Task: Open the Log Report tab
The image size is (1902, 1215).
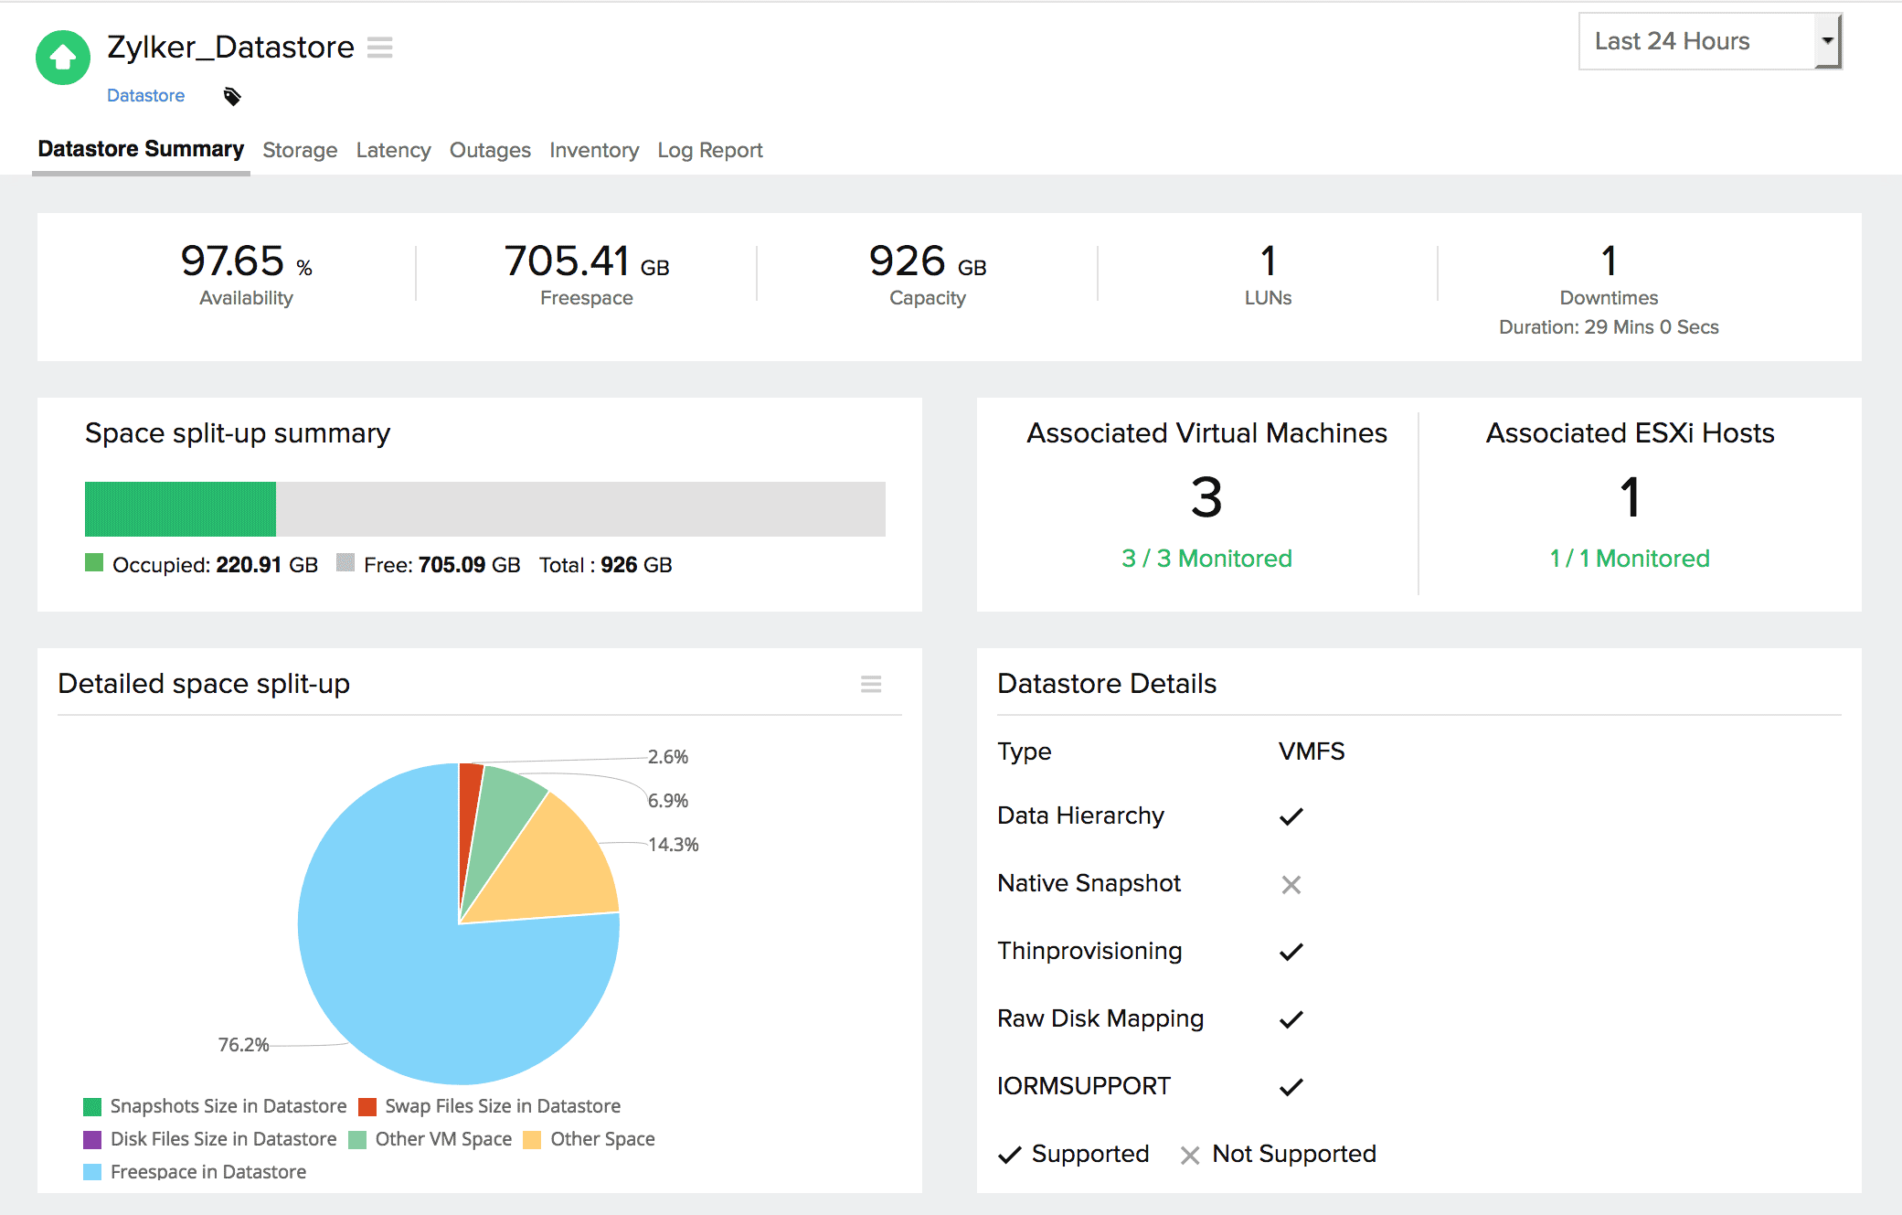Action: (710, 150)
